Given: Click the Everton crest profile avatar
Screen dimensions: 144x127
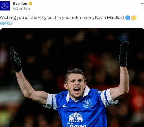Looking at the screenshot, I should click(x=5, y=6).
